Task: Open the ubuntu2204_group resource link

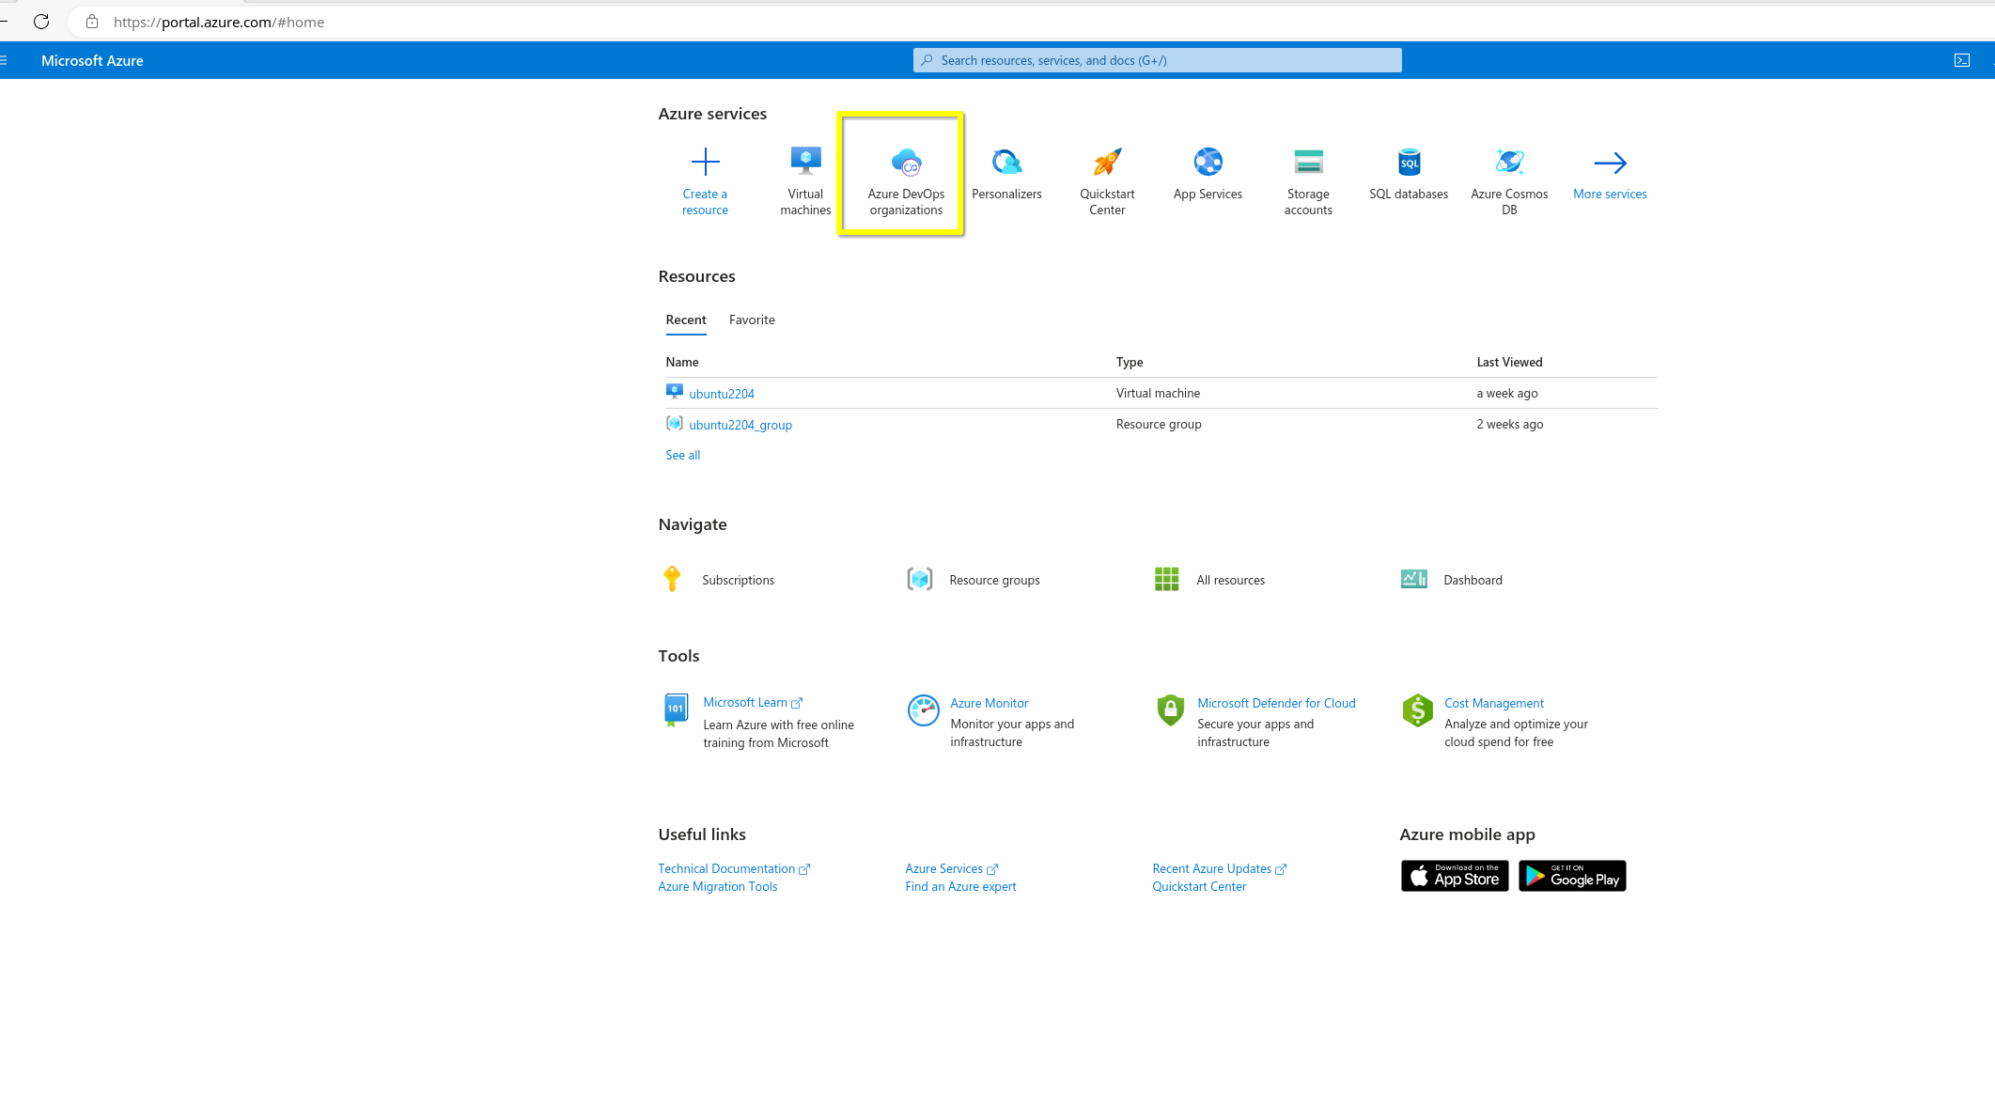Action: tap(740, 425)
